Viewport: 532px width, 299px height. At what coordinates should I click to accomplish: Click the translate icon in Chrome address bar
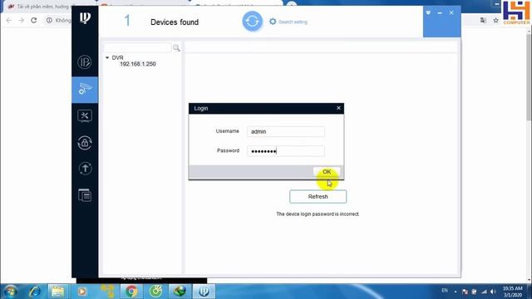pyautogui.click(x=483, y=20)
